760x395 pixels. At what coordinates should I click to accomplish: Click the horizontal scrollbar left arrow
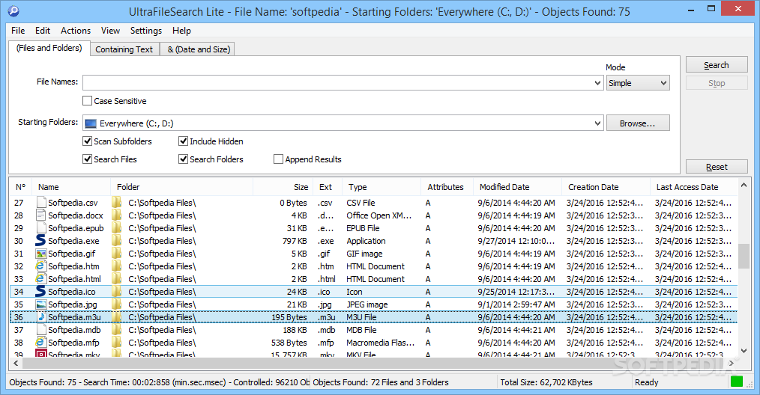(x=16, y=363)
